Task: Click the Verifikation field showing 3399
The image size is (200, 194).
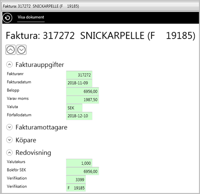Action: pyautogui.click(x=76, y=179)
